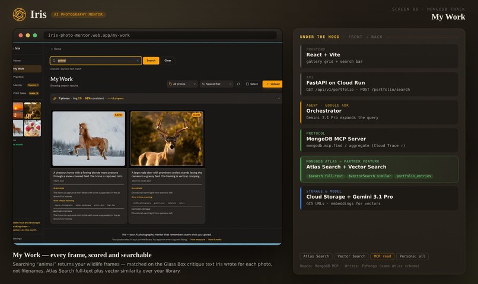The width and height of the screenshot is (478, 284).
Task: Open the How we score link
Action: [x=197, y=240]
